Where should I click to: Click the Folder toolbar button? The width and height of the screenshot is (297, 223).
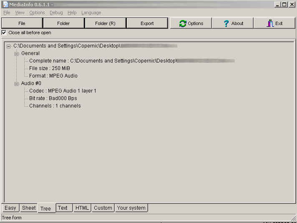[63, 23]
